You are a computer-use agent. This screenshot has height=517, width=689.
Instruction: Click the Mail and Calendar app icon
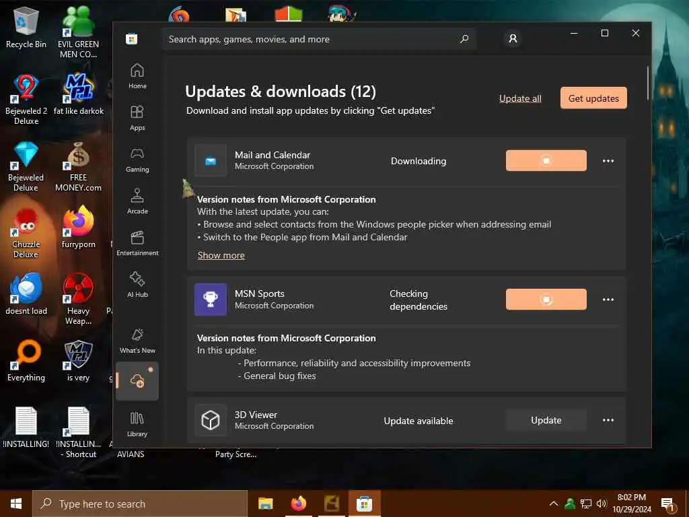tap(211, 161)
